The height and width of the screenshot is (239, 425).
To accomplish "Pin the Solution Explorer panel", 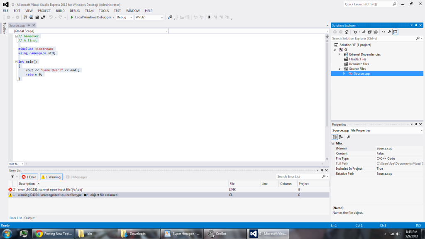I will [x=416, y=25].
